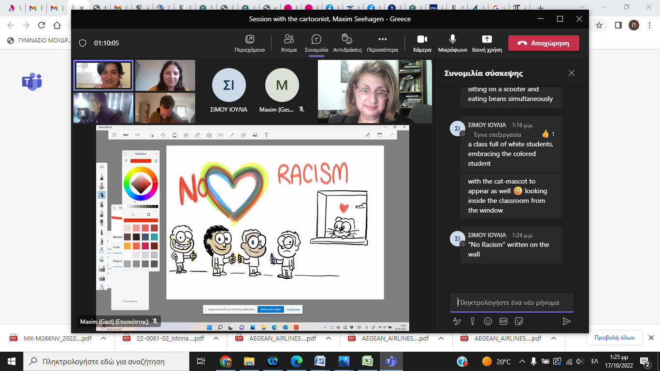
Task: Open the emoji picker in chat
Action: [x=488, y=321]
